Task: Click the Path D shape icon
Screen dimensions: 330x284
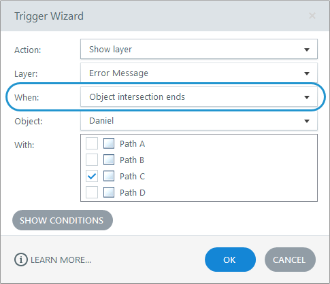Action: (109, 192)
